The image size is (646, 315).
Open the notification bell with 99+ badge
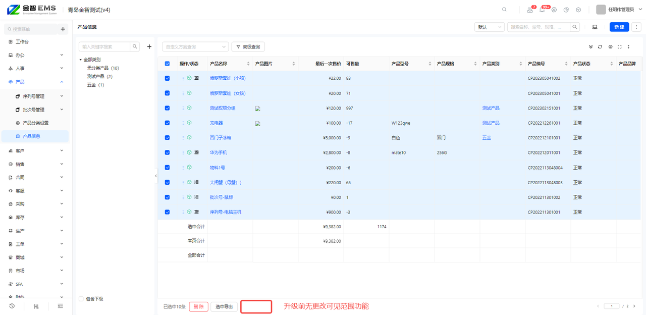[542, 10]
